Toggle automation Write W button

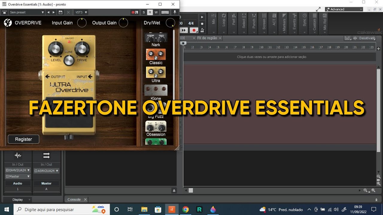tap(156, 12)
